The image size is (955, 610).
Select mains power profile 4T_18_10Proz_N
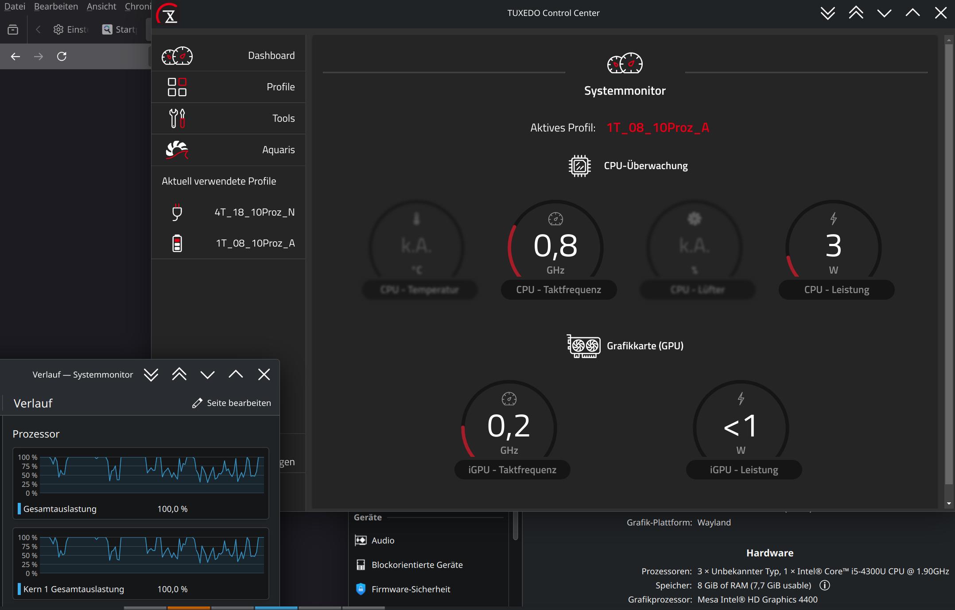coord(254,212)
